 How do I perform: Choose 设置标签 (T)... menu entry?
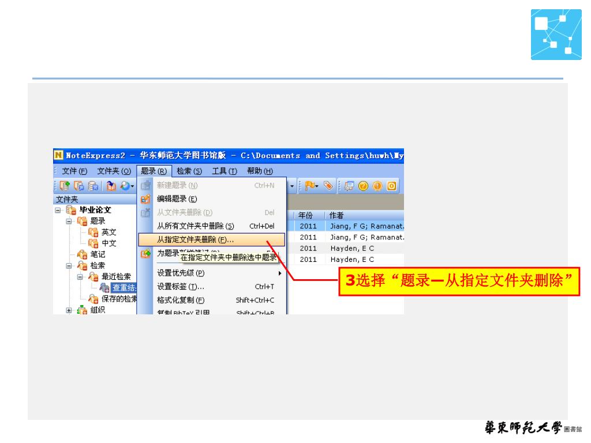click(211, 287)
